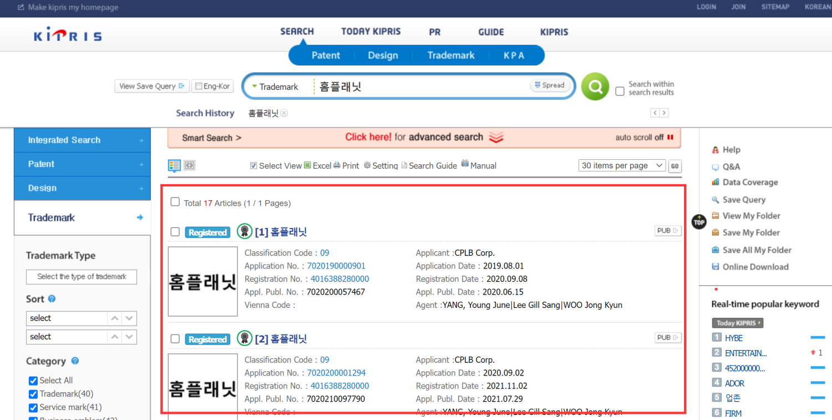Click the registration medal icon for result [2]
The image size is (832, 420).
244,338
